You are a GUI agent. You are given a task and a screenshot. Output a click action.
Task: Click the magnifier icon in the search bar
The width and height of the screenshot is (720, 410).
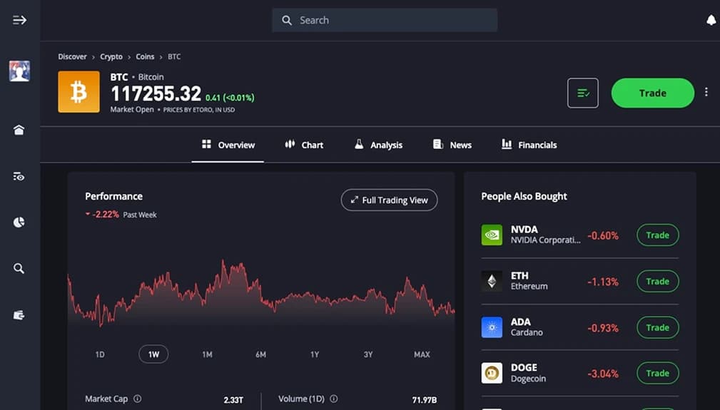click(x=287, y=20)
